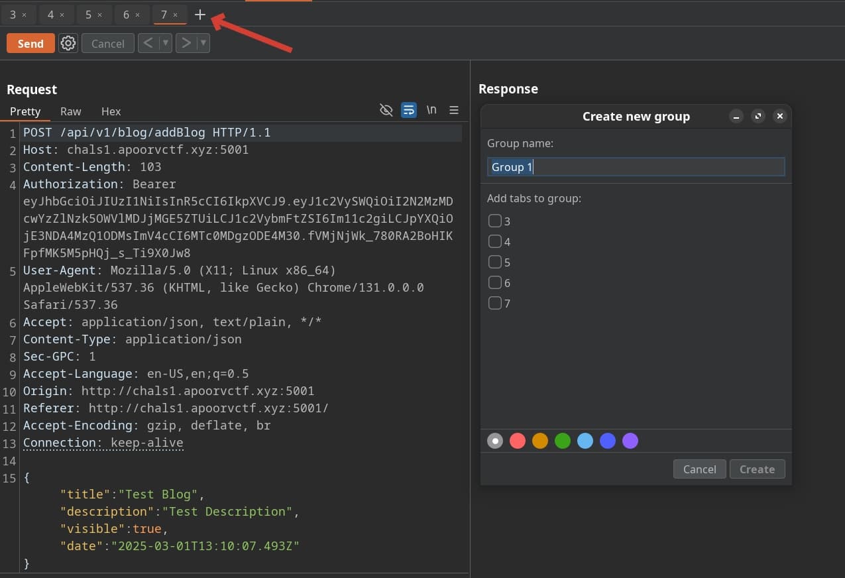Go forward to next request arrow
Image resolution: width=845 pixels, height=578 pixels.
tap(186, 44)
